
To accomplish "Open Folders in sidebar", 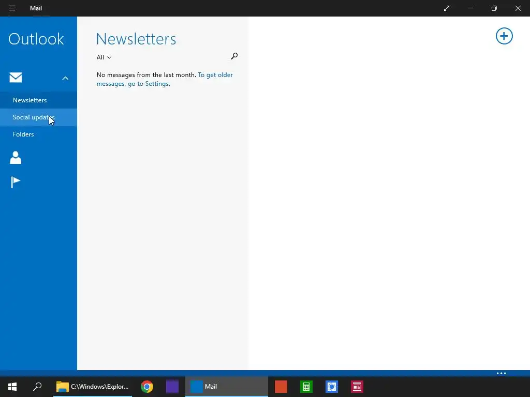I will click(38, 134).
